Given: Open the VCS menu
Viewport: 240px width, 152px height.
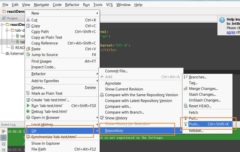Looking at the screenshot, I should (109, 5).
